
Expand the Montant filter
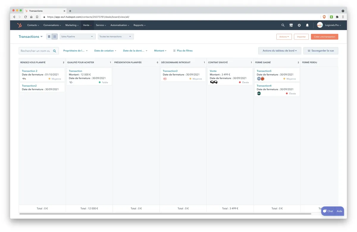[x=160, y=51]
